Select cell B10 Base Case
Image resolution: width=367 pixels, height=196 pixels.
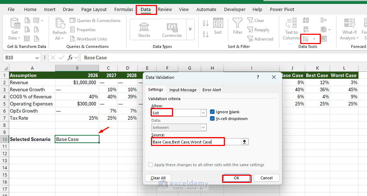point(77,139)
